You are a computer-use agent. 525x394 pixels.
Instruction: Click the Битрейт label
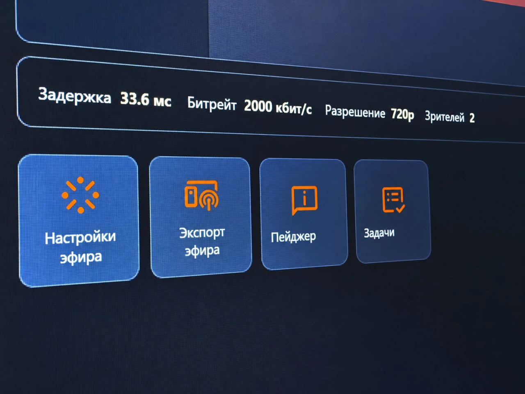(212, 103)
